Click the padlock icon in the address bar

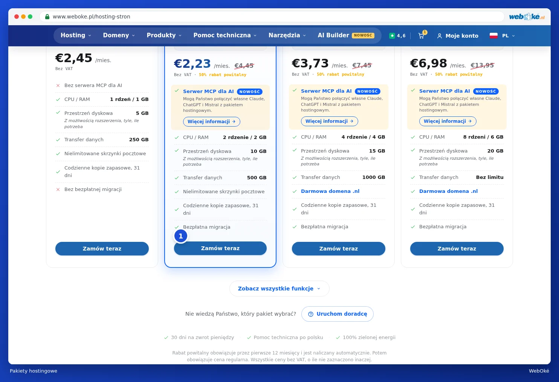pyautogui.click(x=47, y=17)
